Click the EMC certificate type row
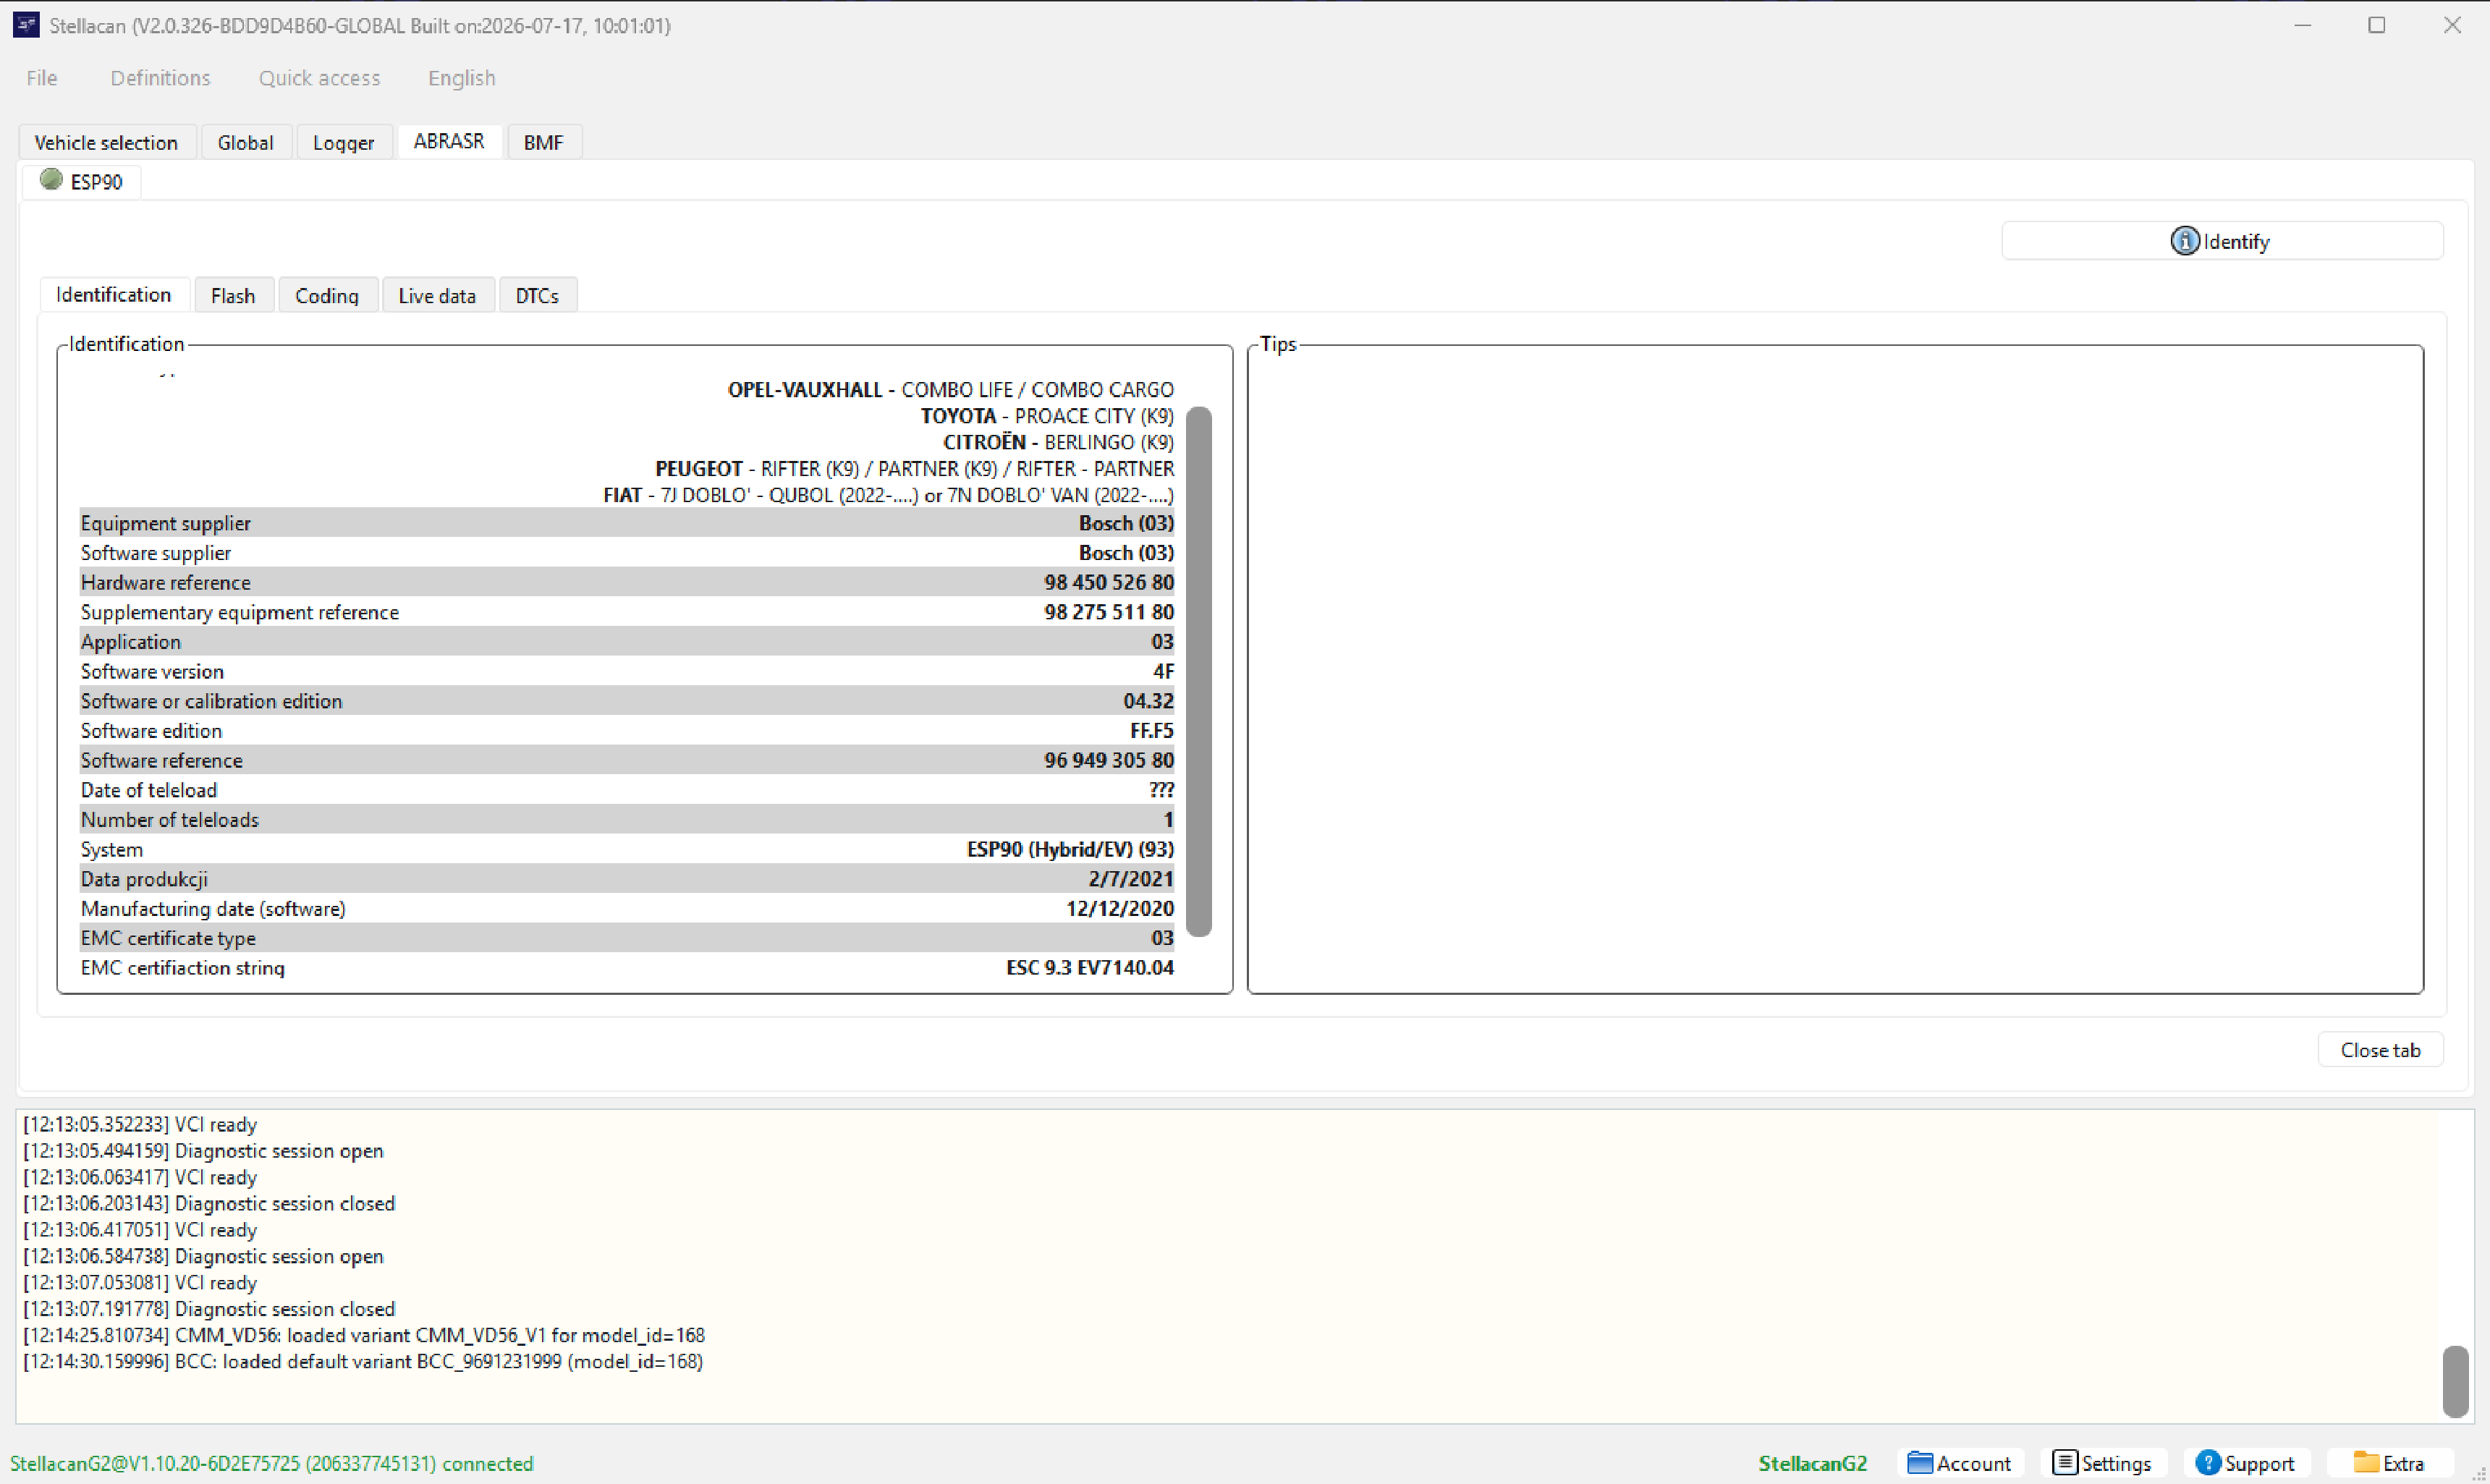The width and height of the screenshot is (2490, 1484). (627, 938)
